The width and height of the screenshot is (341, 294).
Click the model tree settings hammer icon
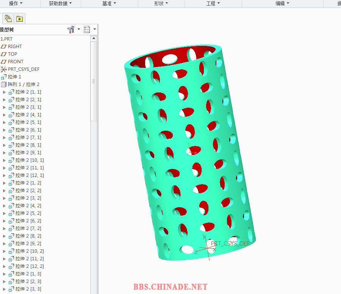[71, 30]
